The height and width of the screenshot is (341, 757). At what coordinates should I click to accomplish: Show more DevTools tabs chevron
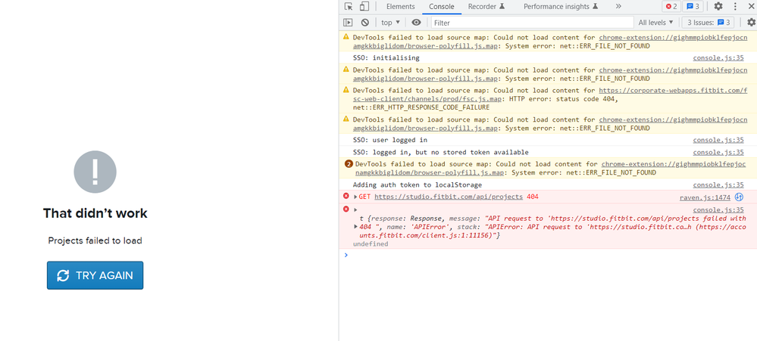click(x=618, y=6)
